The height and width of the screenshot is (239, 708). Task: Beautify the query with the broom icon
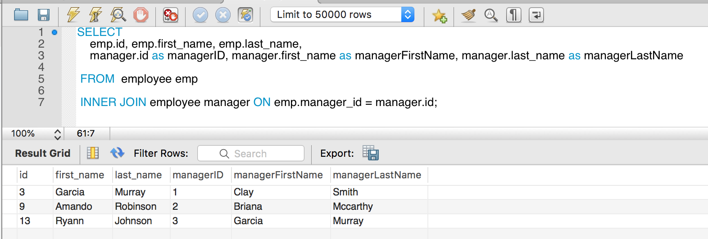pos(469,15)
